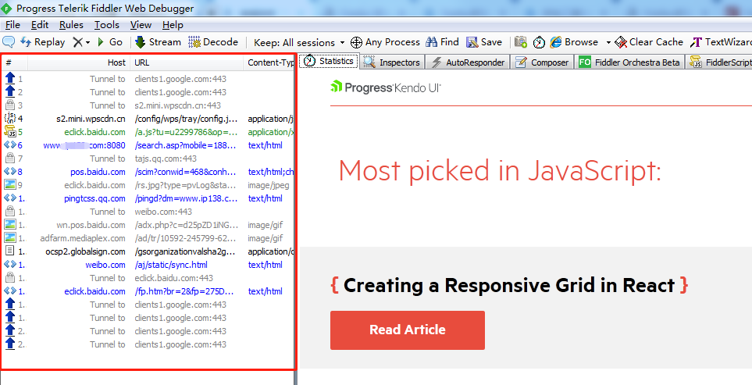
Task: Sort sessions by the # column header
Action: pos(14,62)
